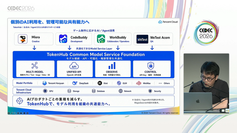The image size is (237, 133).
Task: Click the Tencent Cloud logo
Action: [168, 22]
